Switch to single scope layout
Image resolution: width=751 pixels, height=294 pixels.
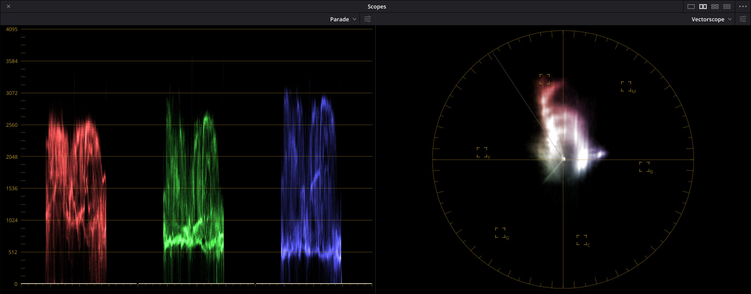691,6
